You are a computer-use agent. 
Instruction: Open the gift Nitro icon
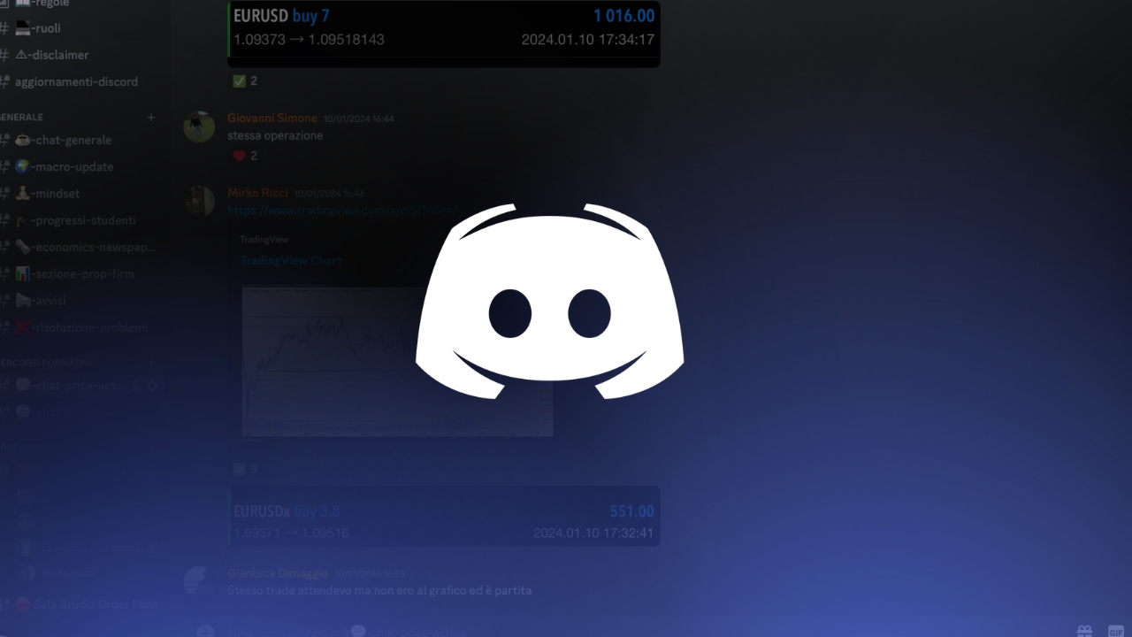pos(1084,631)
